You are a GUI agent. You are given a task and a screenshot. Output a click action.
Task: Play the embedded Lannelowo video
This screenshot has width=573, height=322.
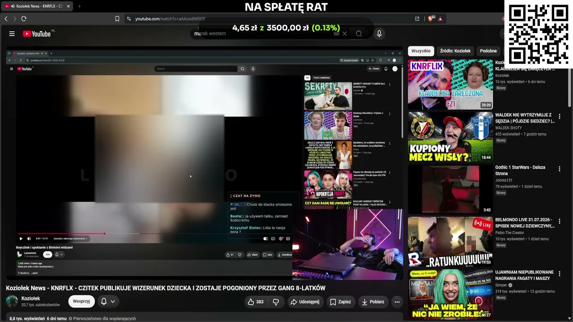click(x=21, y=239)
